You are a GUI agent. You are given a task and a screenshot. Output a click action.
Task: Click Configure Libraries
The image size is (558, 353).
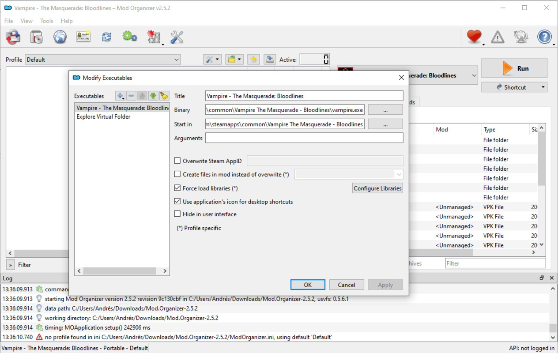click(x=377, y=188)
